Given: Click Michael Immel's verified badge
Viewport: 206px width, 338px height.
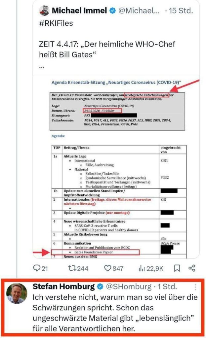Looking at the screenshot, I should coord(112,11).
